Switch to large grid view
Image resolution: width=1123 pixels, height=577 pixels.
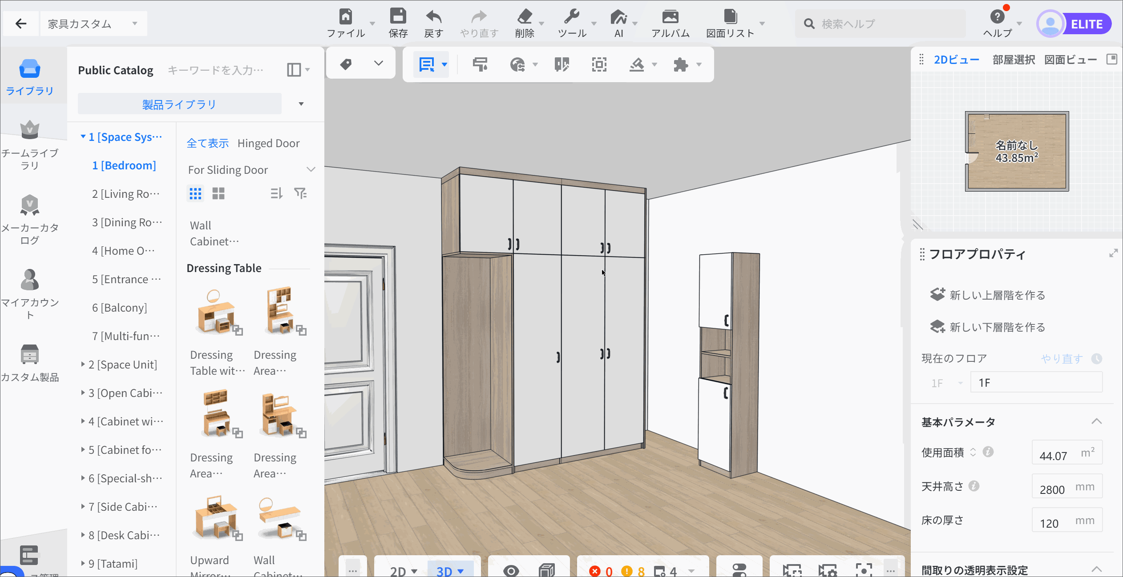coord(218,193)
